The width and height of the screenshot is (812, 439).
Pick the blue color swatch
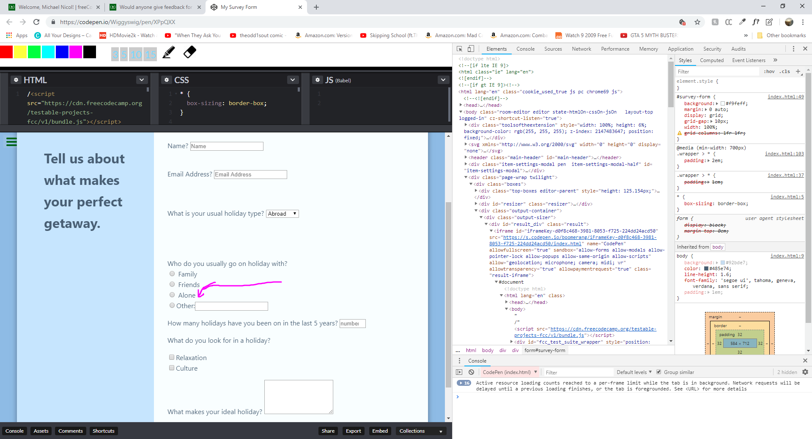tap(62, 52)
